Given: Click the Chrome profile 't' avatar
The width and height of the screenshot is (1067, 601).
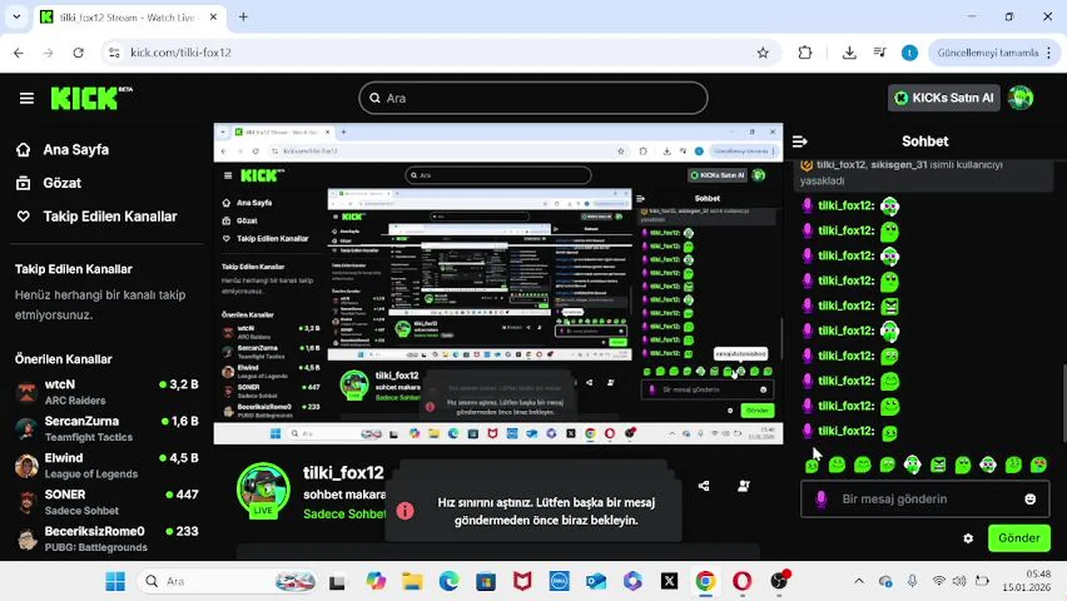Looking at the screenshot, I should [909, 53].
